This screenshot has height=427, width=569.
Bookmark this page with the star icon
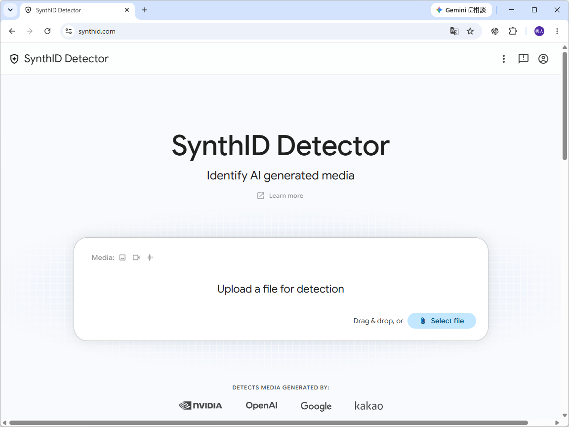point(470,31)
